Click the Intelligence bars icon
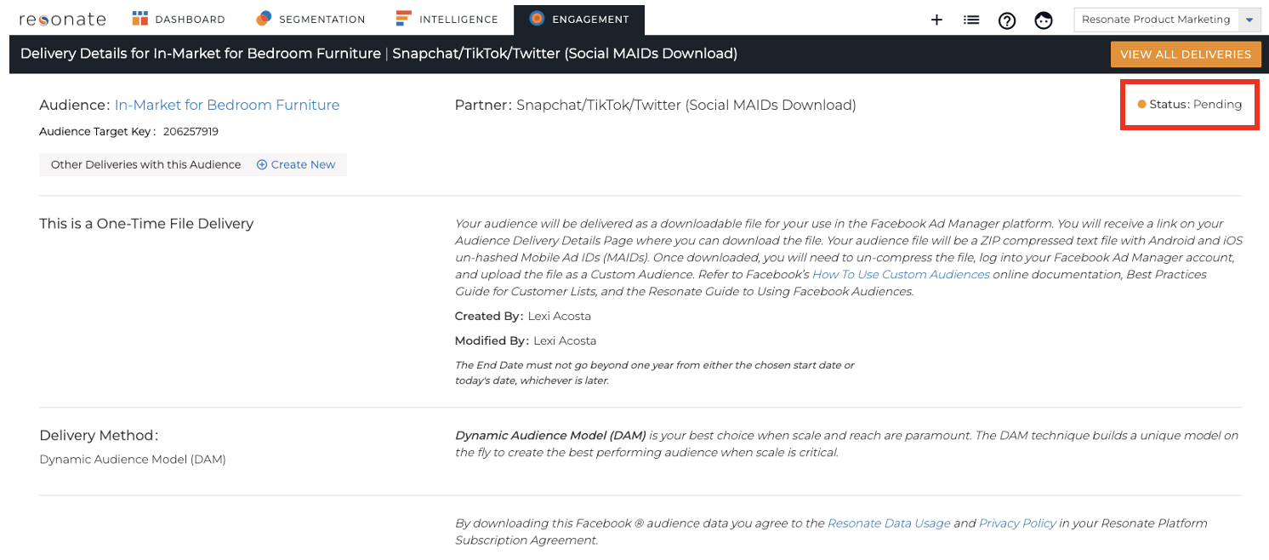The image size is (1269, 560). (x=404, y=19)
